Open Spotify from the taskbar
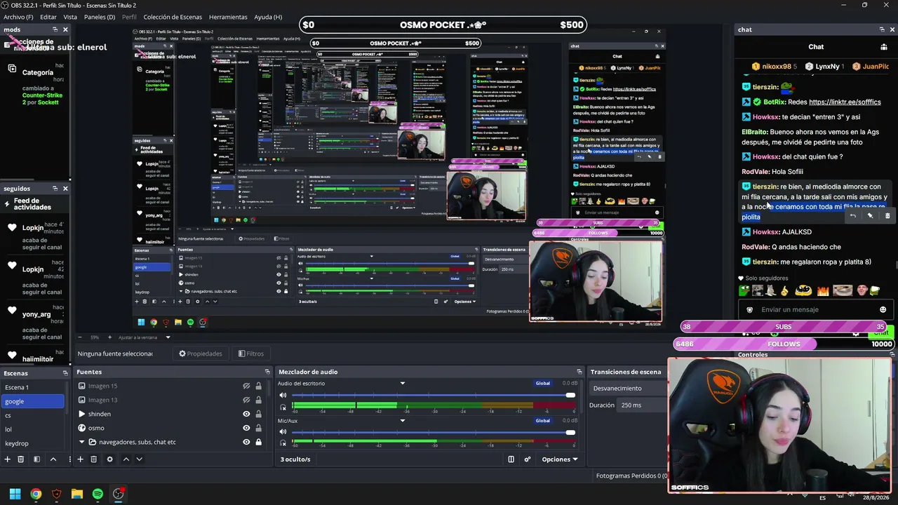898x505 pixels. [x=98, y=494]
